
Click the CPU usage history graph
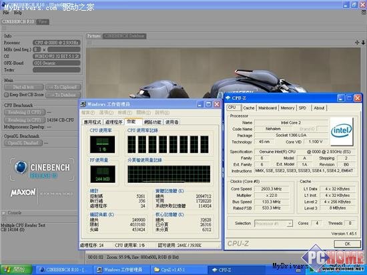point(168,144)
